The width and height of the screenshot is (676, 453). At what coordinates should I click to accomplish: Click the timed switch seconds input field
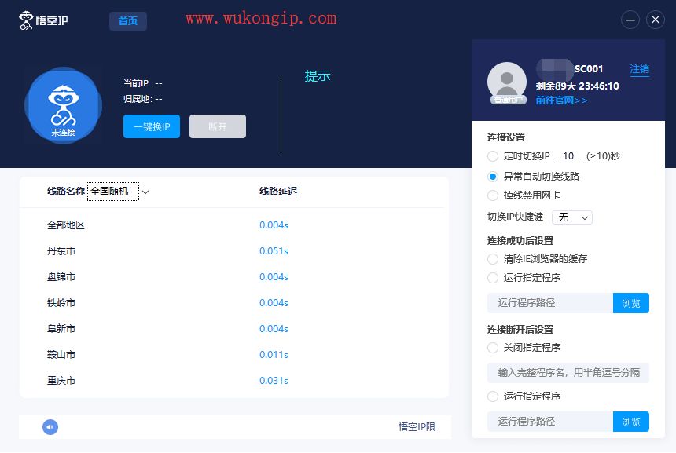pos(568,156)
